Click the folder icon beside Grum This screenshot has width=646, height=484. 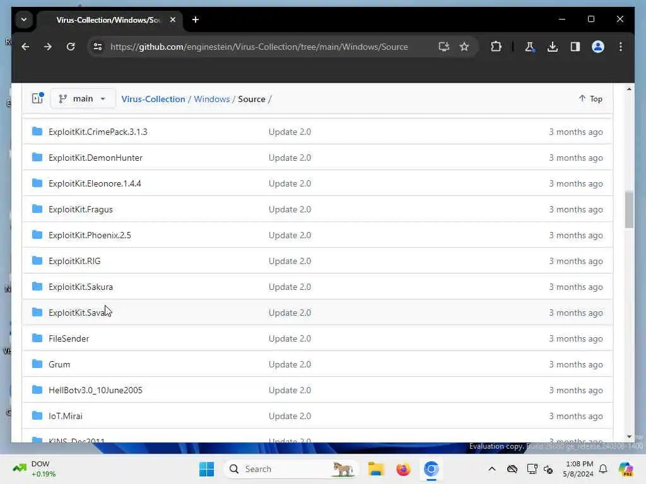coord(37,364)
